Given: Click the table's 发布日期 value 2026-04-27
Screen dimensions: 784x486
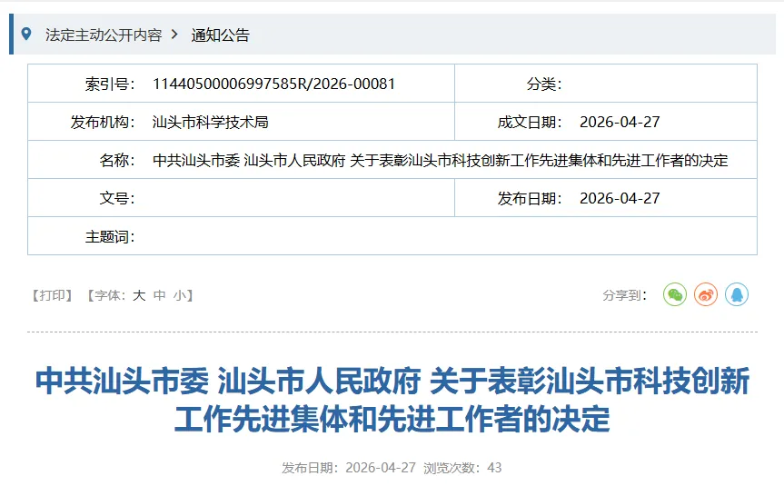Looking at the screenshot, I should click(620, 198).
